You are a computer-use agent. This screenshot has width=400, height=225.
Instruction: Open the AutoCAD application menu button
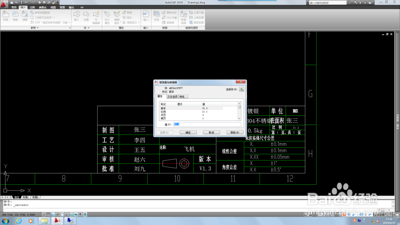4,4
